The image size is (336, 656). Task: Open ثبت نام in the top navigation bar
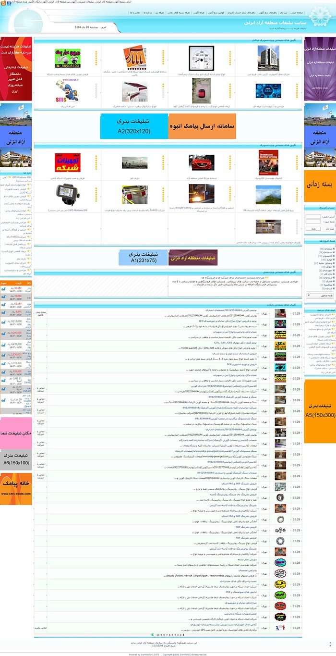pos(284,12)
